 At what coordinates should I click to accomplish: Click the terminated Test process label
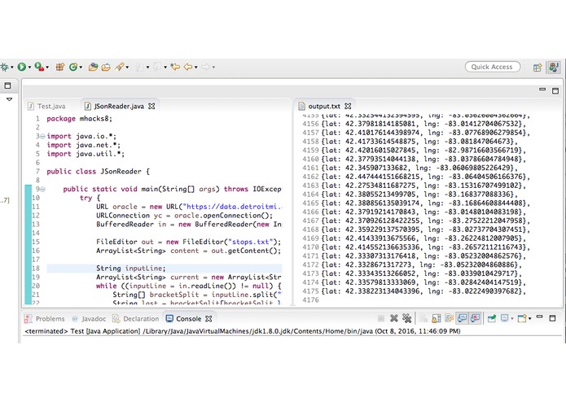tap(242, 331)
